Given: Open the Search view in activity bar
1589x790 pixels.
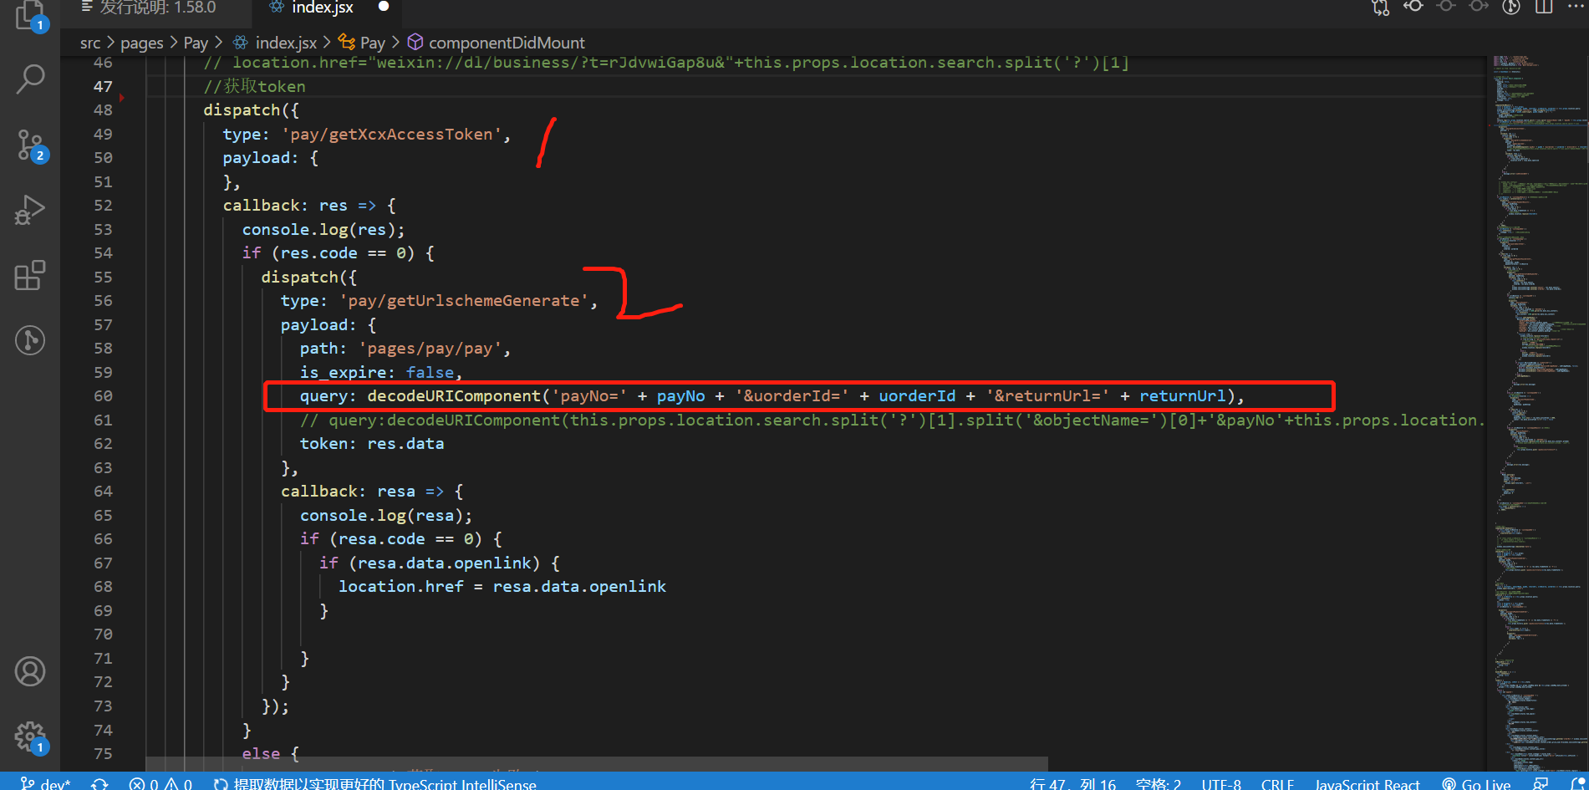Looking at the screenshot, I should 30,79.
